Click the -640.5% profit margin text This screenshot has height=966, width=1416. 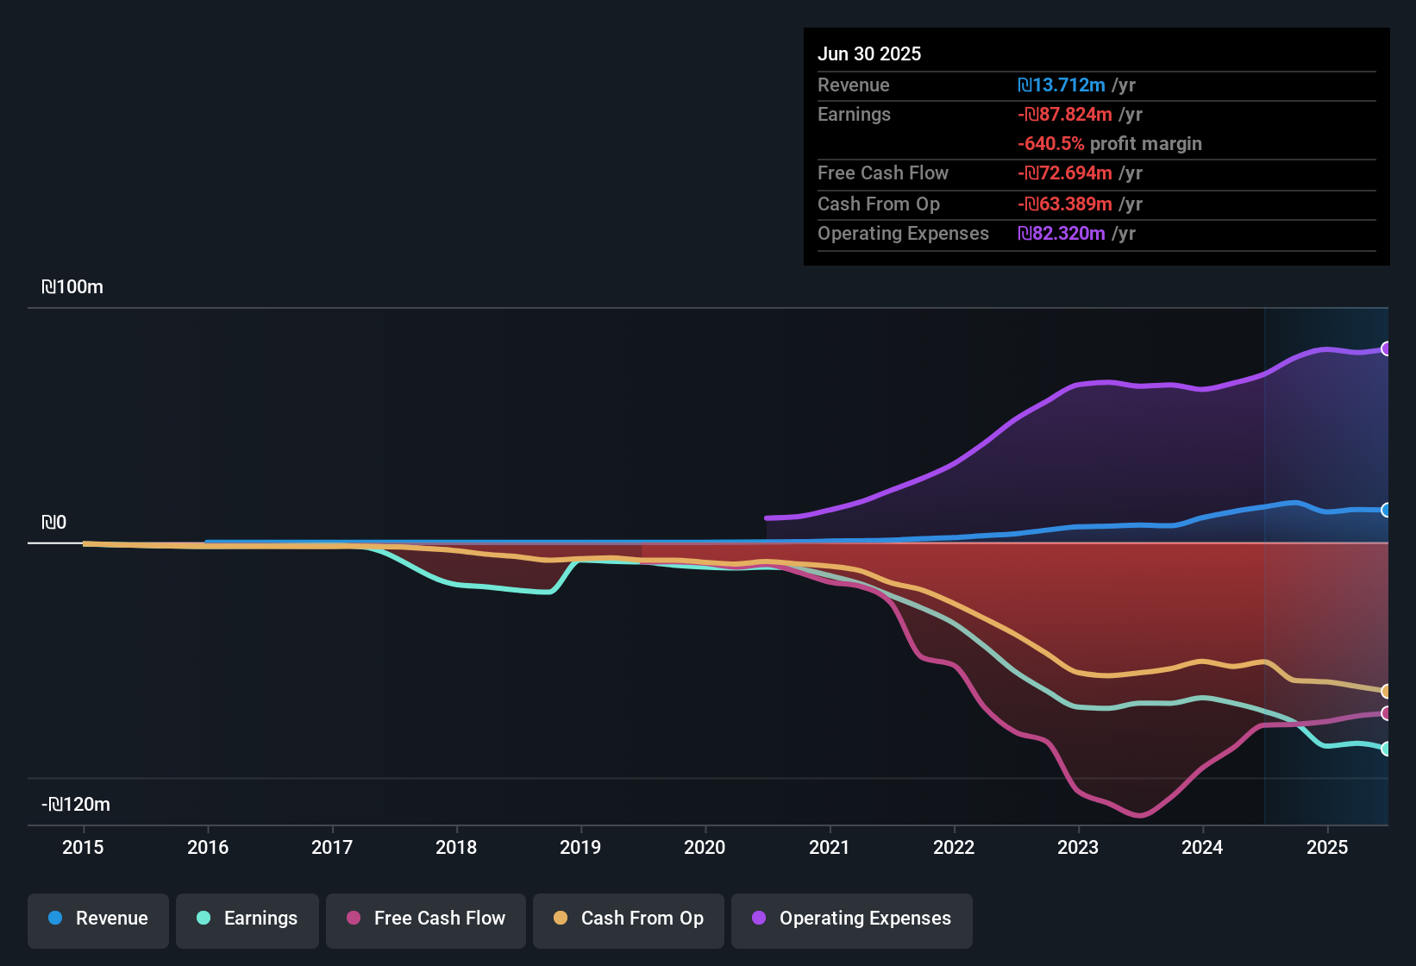point(1110,143)
